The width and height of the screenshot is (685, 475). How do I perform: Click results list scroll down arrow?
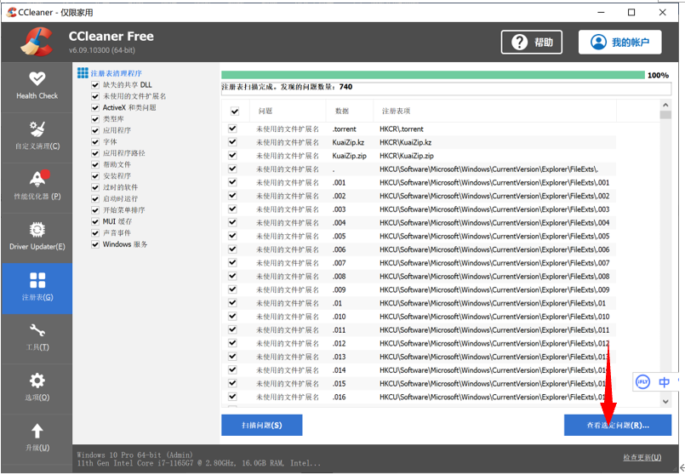[x=665, y=401]
